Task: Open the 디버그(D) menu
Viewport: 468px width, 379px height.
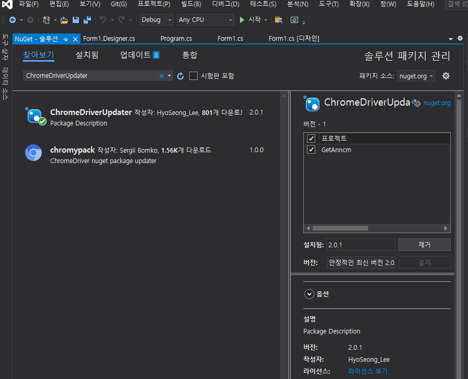Action: click(226, 4)
